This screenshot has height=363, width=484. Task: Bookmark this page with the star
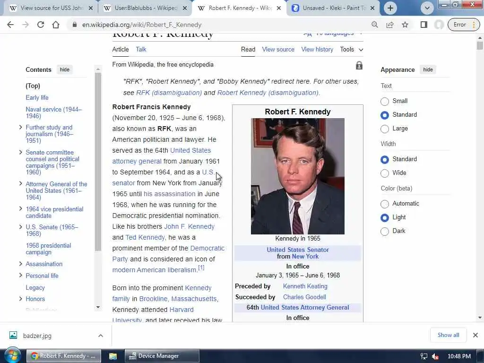[405, 25]
